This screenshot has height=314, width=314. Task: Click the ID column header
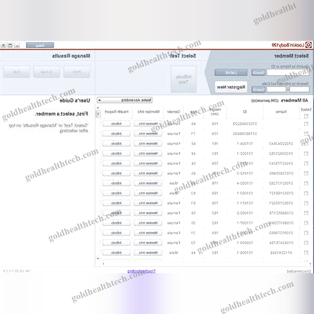pos(245,112)
